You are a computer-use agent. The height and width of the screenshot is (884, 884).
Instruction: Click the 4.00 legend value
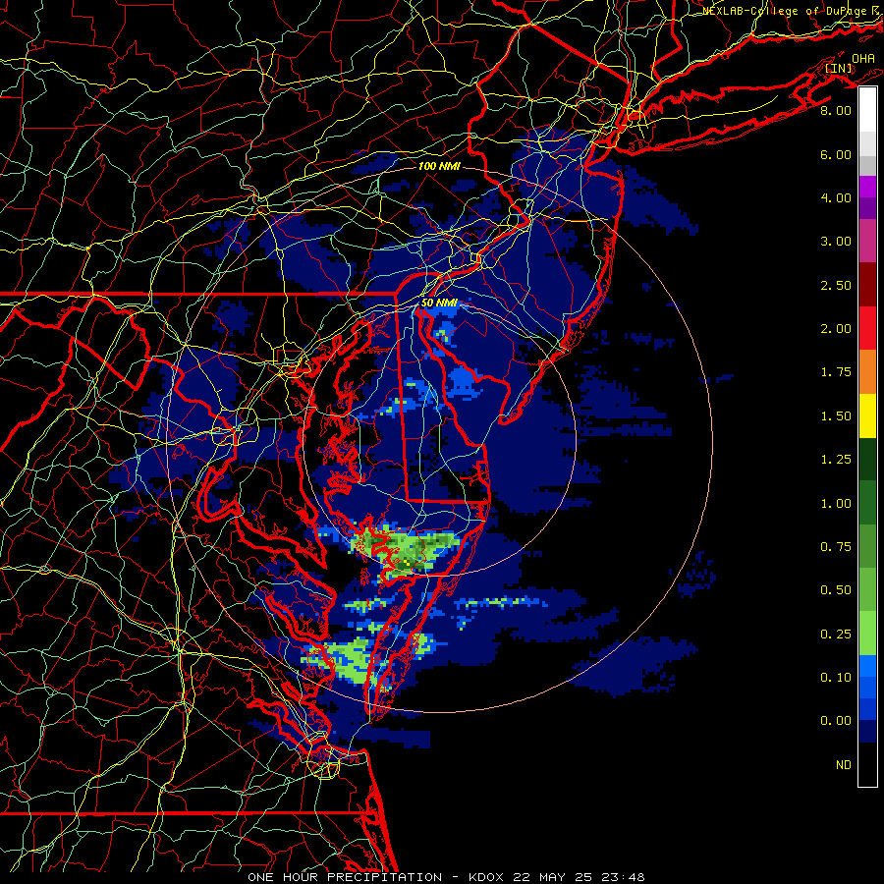836,197
